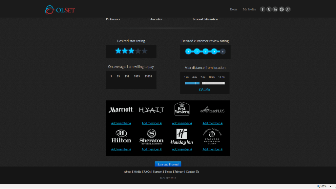Select the Starwood Preferred Guest logo
Viewport: 336px width, 189px height.
click(x=212, y=136)
